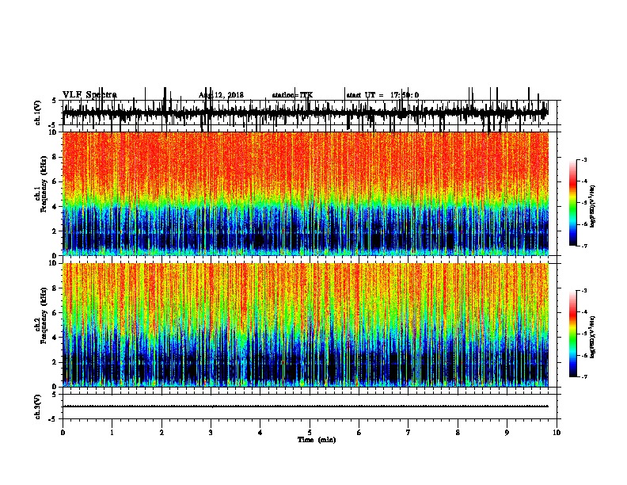627x485 pixels.
Task: Click the ch.1 color bar log(PSD) unit label
Action: [x=592, y=207]
